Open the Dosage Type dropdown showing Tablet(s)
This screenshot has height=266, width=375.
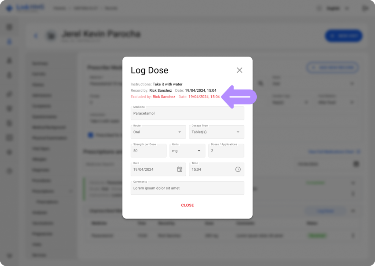(x=216, y=132)
